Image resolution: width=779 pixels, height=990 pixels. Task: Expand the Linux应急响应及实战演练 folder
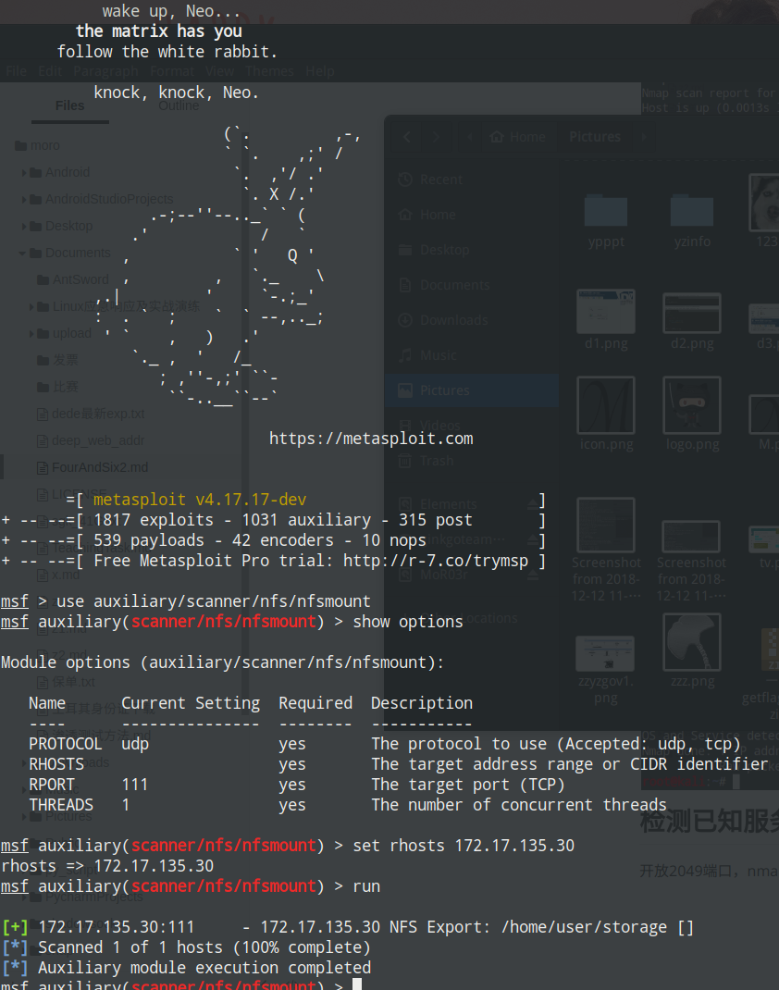point(31,307)
